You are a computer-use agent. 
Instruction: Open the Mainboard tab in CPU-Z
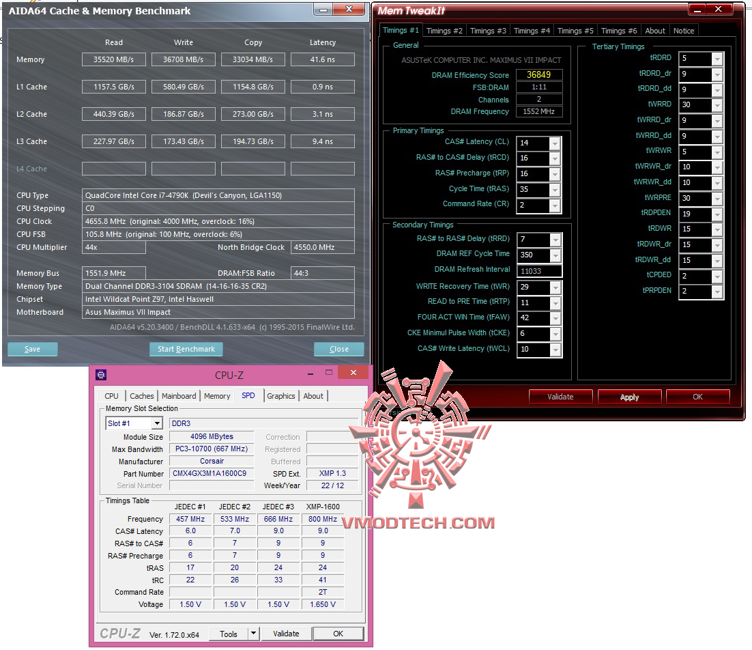[x=178, y=396]
